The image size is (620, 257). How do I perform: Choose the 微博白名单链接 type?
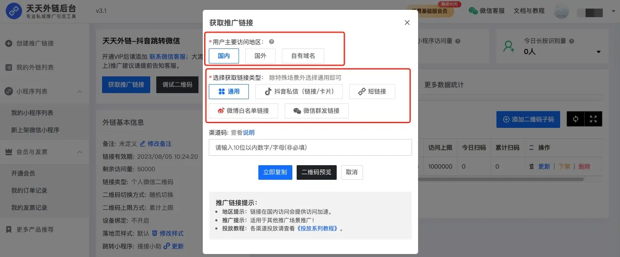[x=243, y=111]
